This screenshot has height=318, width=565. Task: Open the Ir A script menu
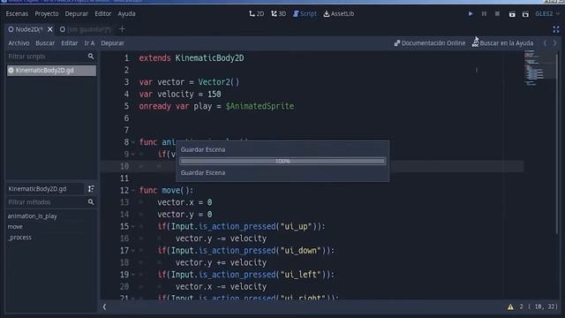(x=89, y=43)
